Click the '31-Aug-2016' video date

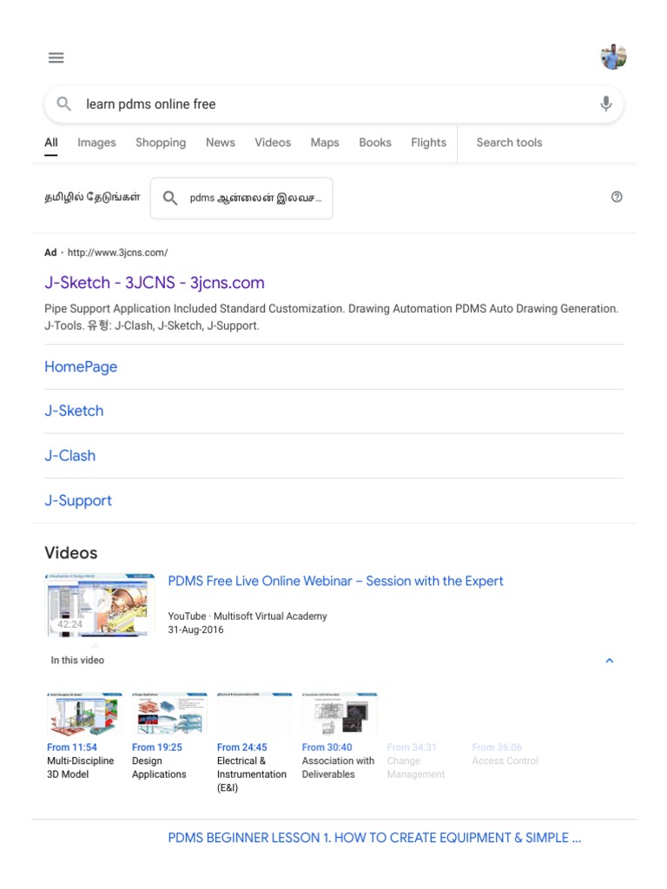pyautogui.click(x=195, y=630)
